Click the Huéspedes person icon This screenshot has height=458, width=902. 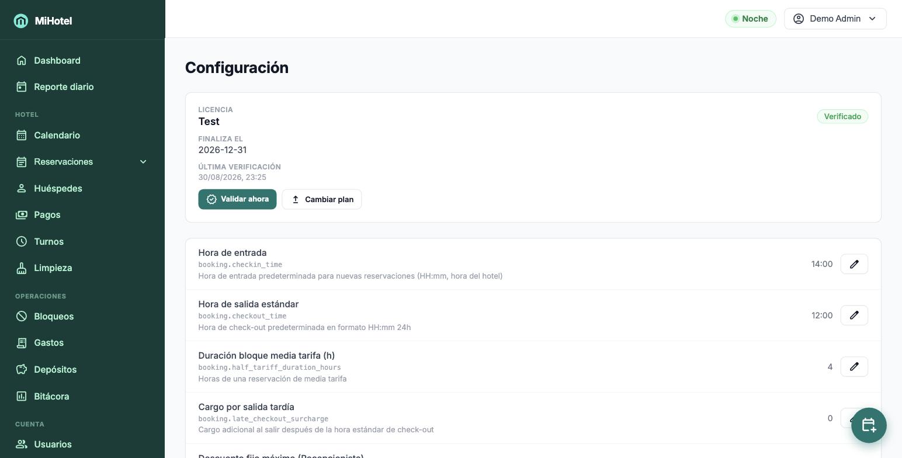point(22,188)
